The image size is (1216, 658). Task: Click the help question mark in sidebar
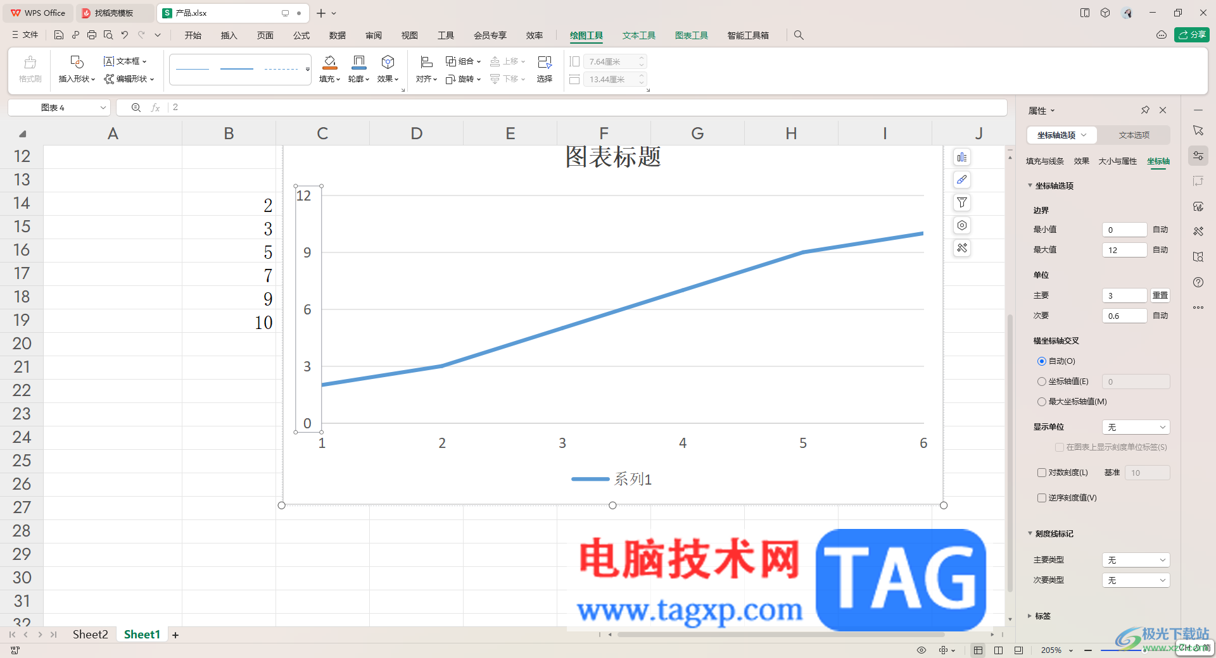point(1198,282)
